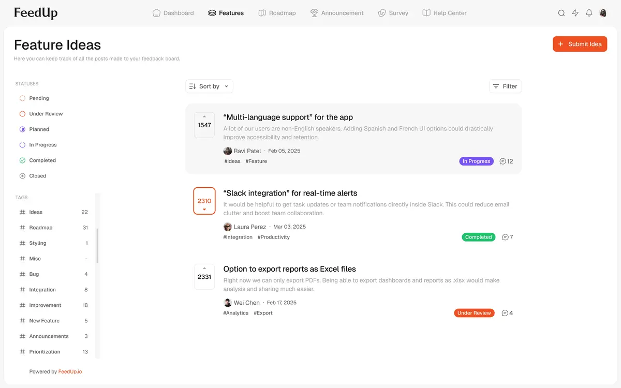Viewport: 621px width, 388px height.
Task: Switch to the Roadmap page
Action: coord(277,13)
